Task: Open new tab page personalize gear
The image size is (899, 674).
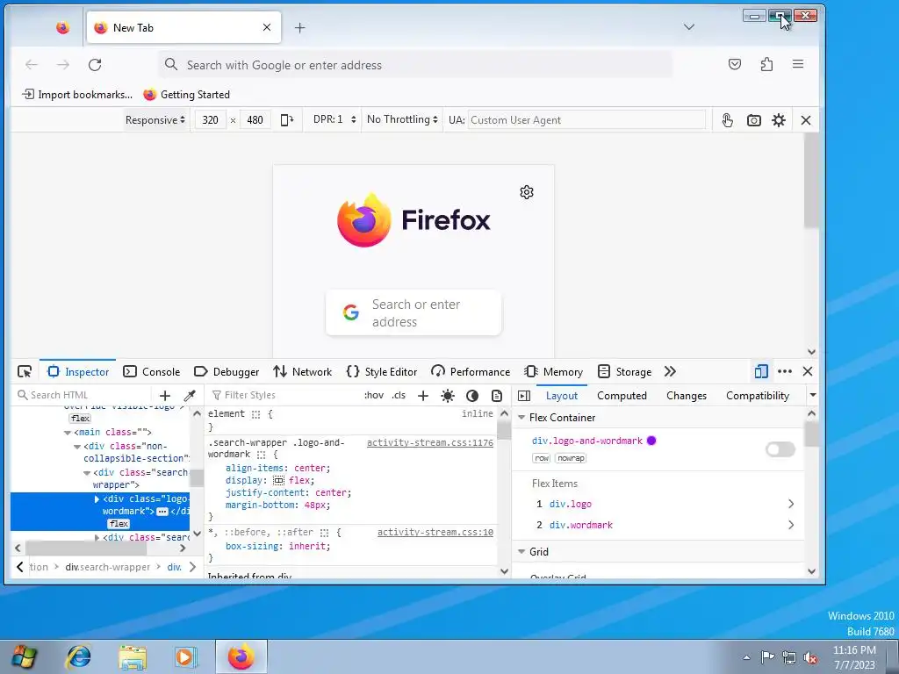Action: pyautogui.click(x=527, y=192)
